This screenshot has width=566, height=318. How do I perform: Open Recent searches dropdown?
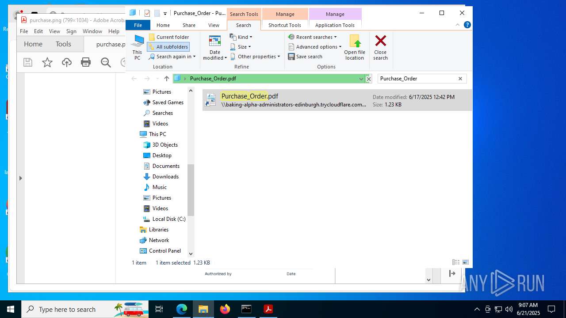(x=313, y=37)
